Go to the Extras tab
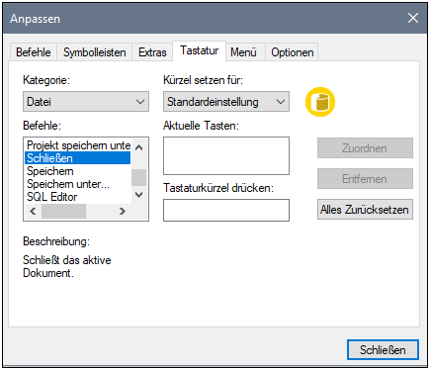The width and height of the screenshot is (430, 370). click(152, 52)
